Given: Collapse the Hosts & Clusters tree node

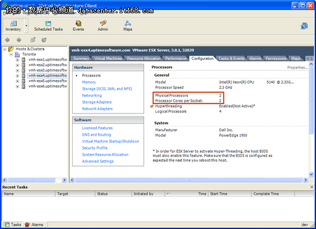Looking at the screenshot, I should point(4,49).
